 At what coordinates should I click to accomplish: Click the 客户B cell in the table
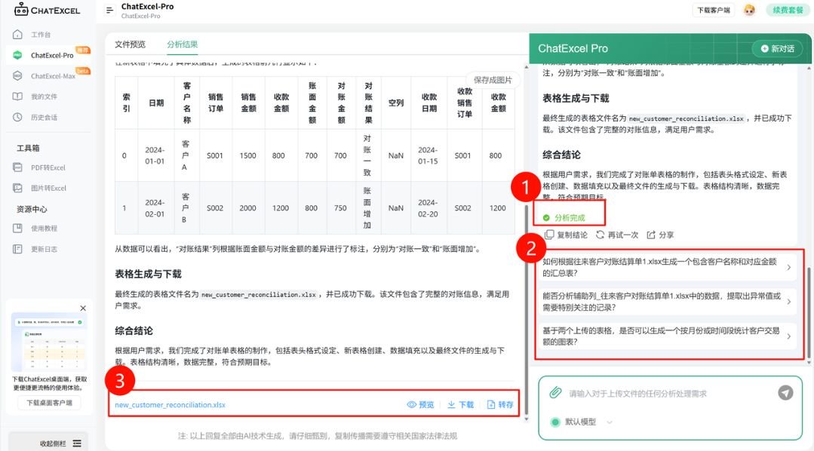tap(187, 208)
